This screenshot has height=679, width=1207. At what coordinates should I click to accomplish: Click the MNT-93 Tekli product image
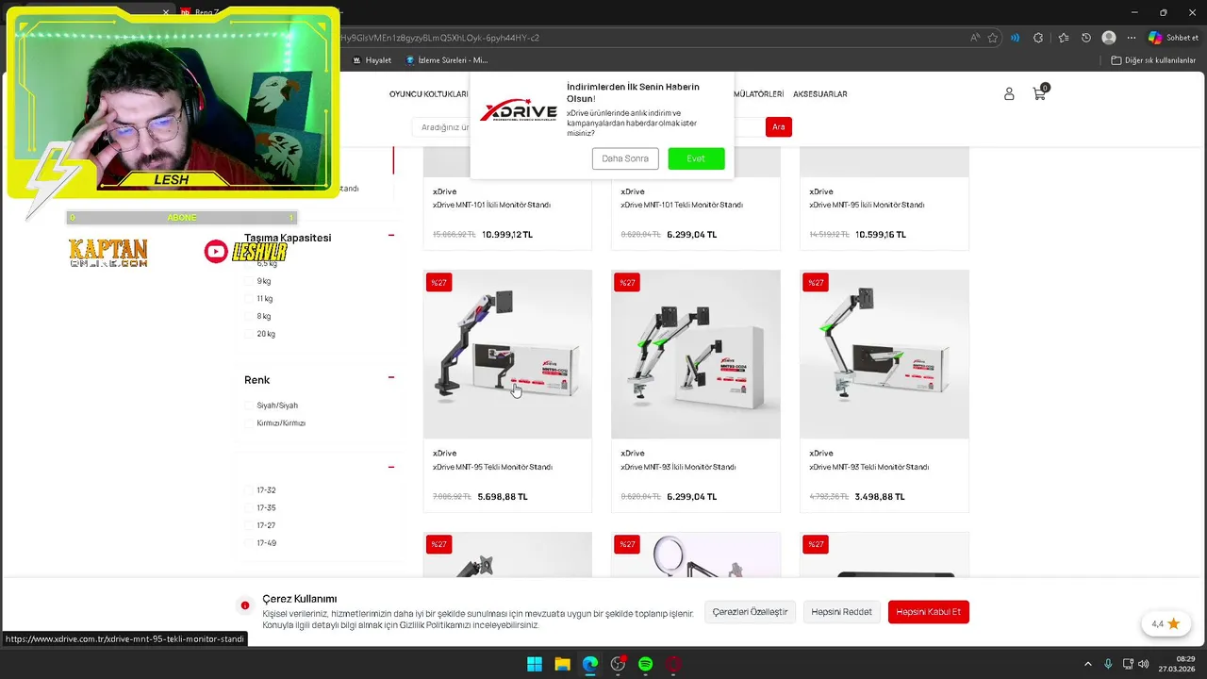[x=885, y=355]
